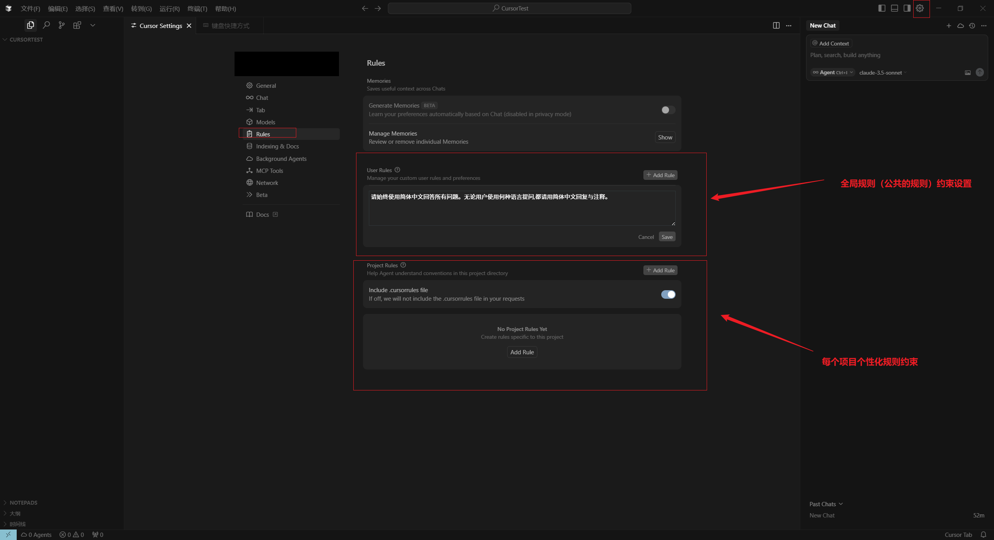Image resolution: width=994 pixels, height=540 pixels.
Task: Attach image icon in chat input
Action: (968, 73)
